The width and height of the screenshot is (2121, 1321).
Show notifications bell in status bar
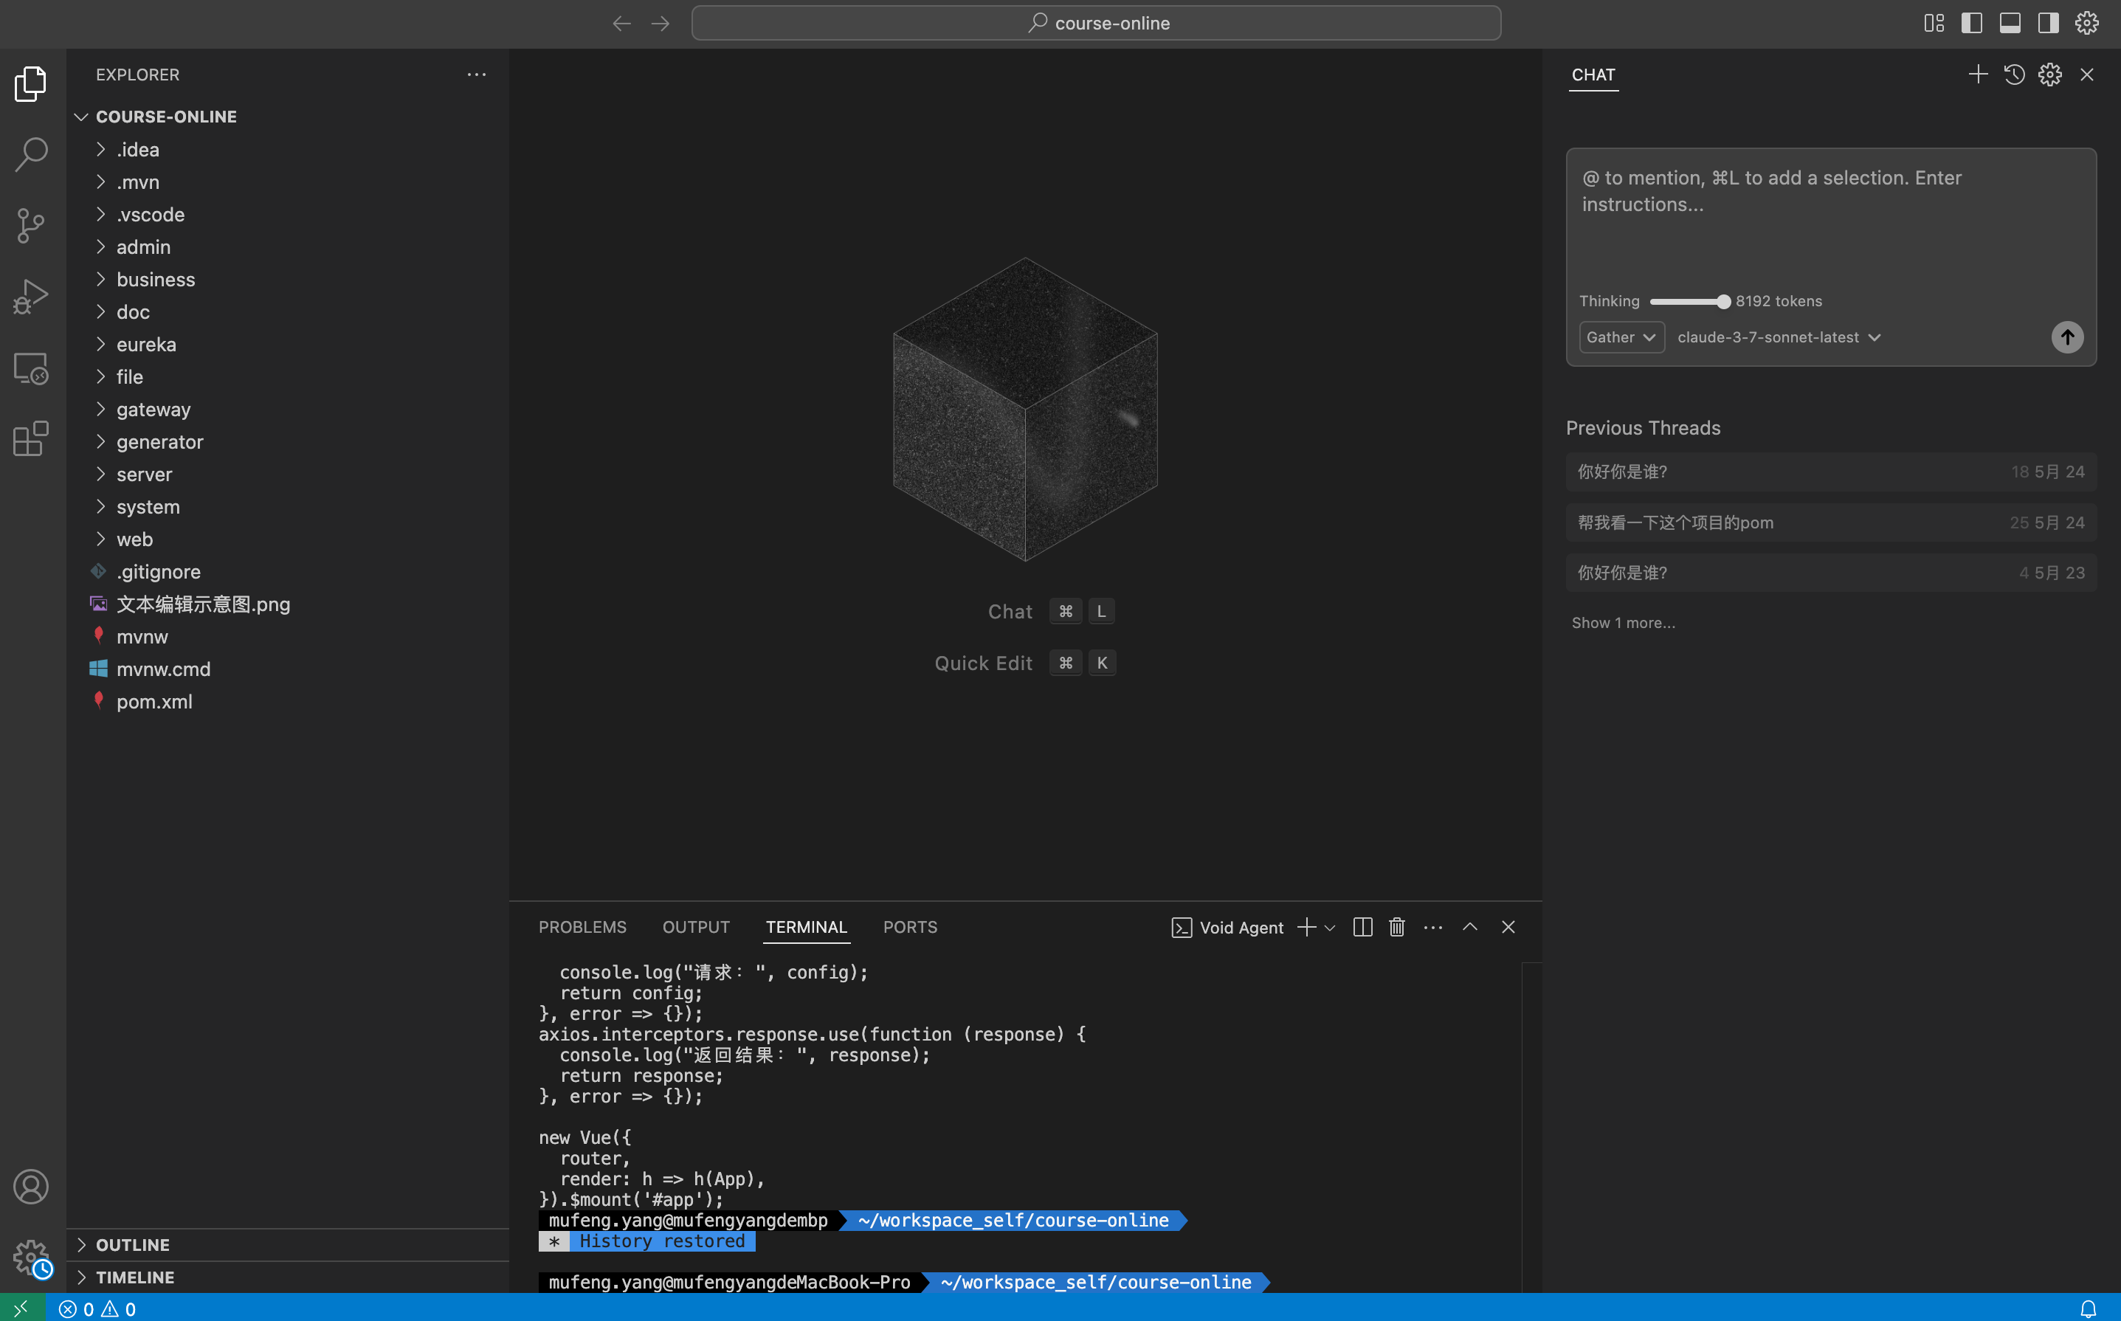[x=2088, y=1308]
